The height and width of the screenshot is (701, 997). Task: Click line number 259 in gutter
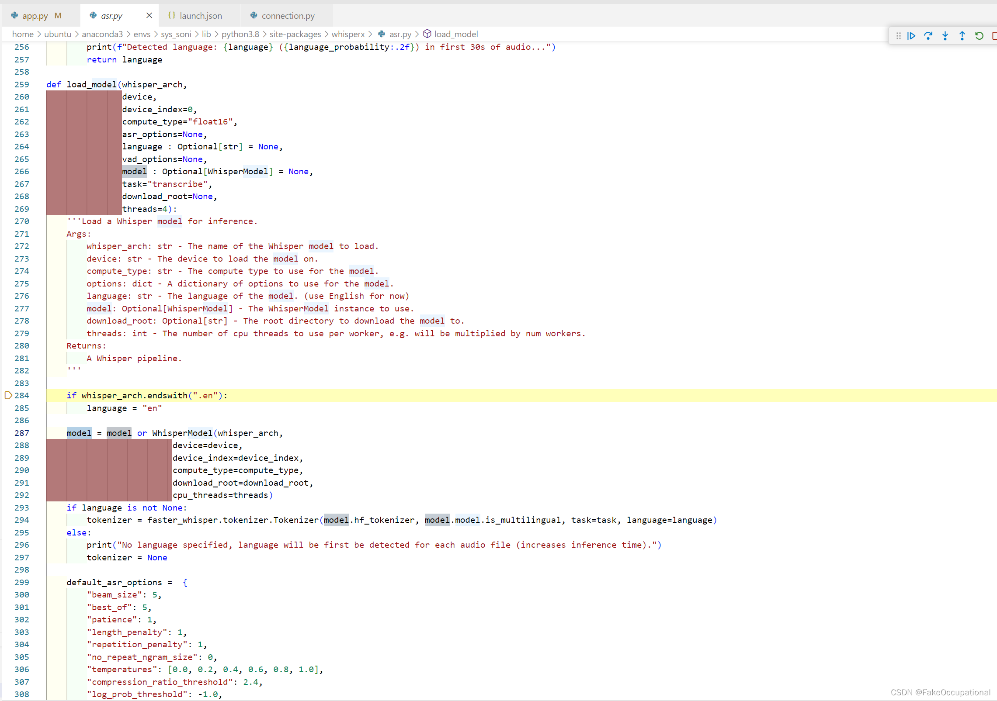21,84
